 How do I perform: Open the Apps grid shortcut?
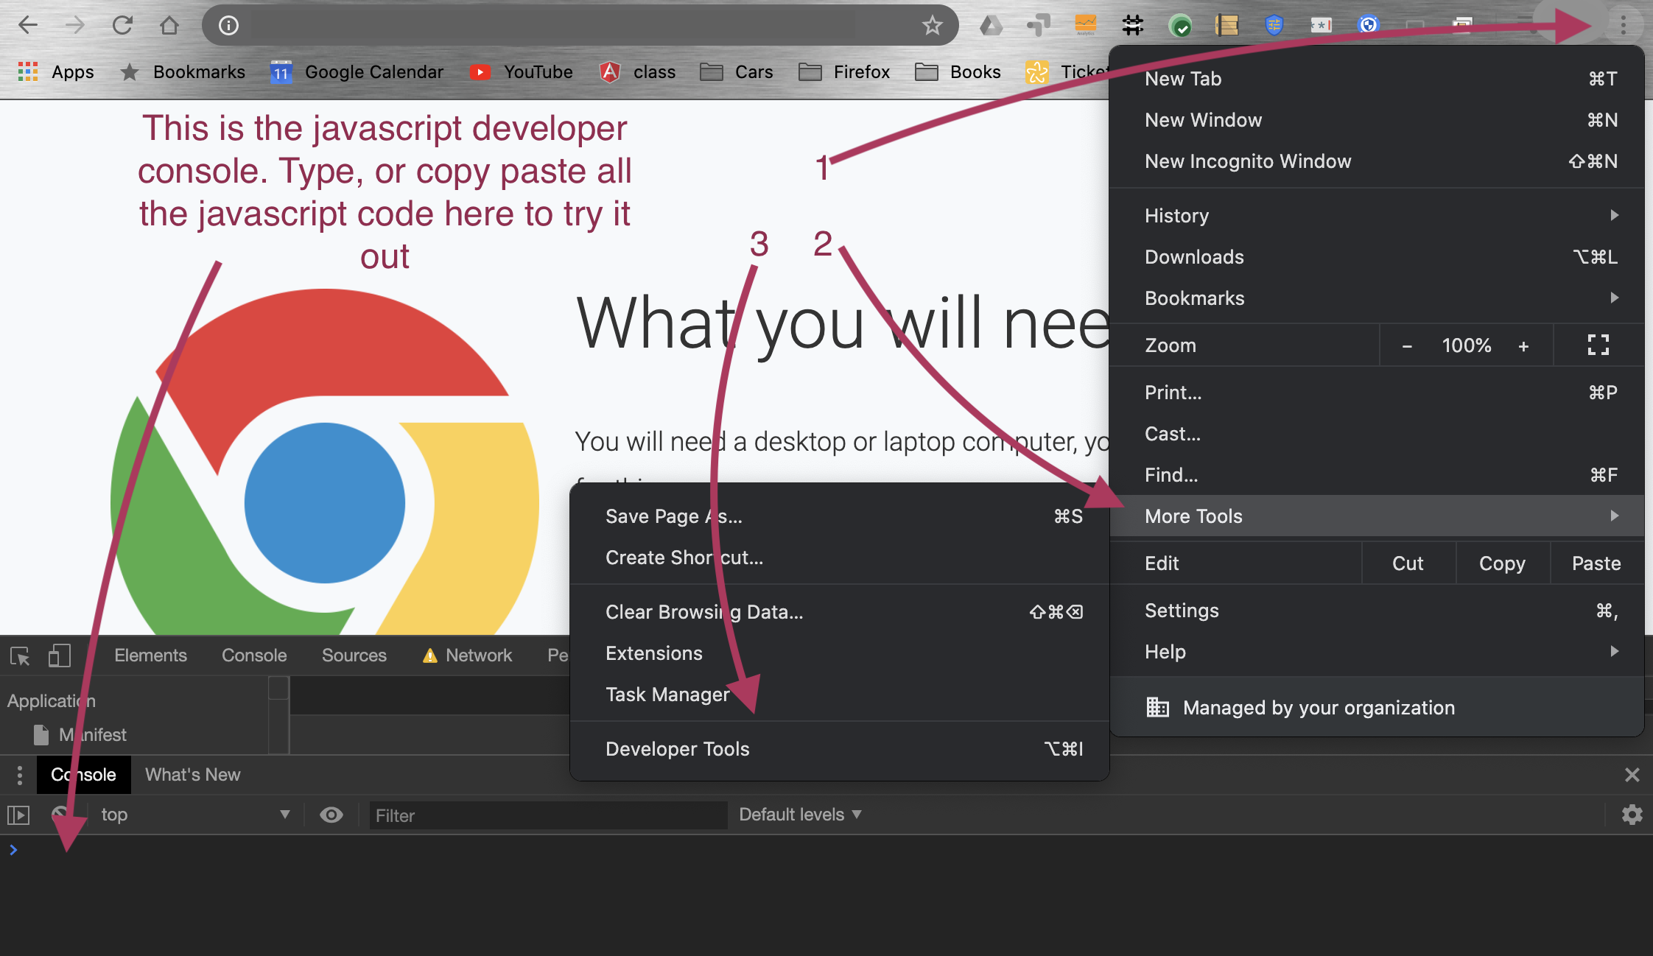(x=56, y=71)
